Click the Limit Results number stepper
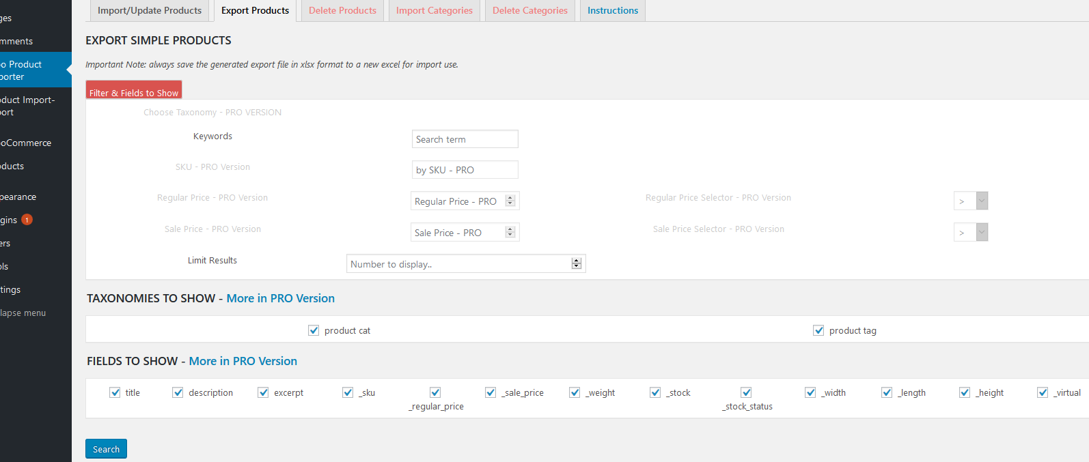The height and width of the screenshot is (462, 1089). pyautogui.click(x=576, y=264)
